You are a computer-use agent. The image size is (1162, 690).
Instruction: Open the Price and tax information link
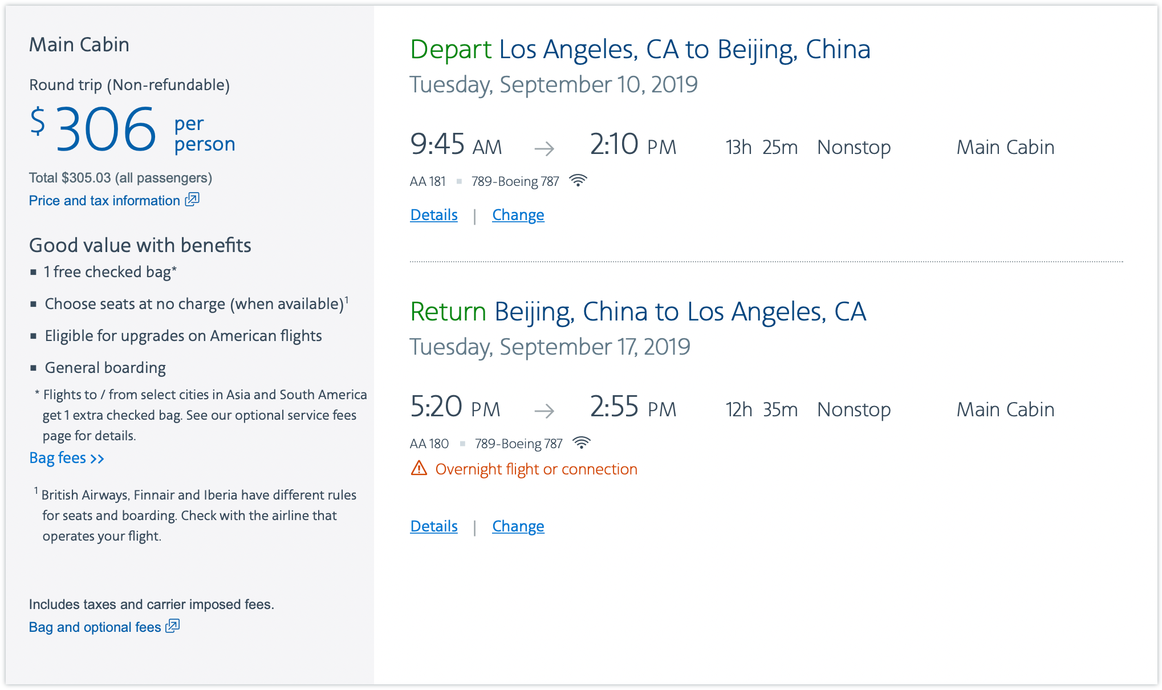(x=104, y=201)
